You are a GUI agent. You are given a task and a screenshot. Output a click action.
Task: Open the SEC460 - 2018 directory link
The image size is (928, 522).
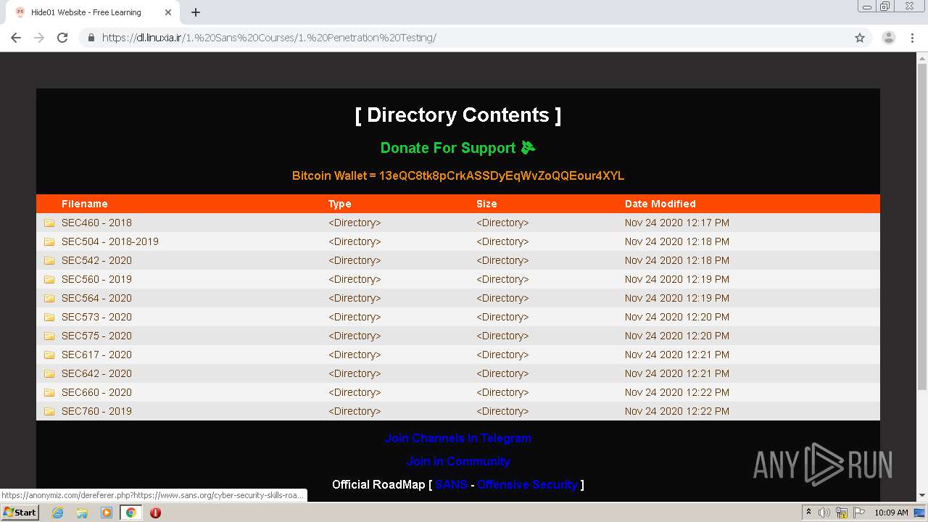[x=96, y=223]
